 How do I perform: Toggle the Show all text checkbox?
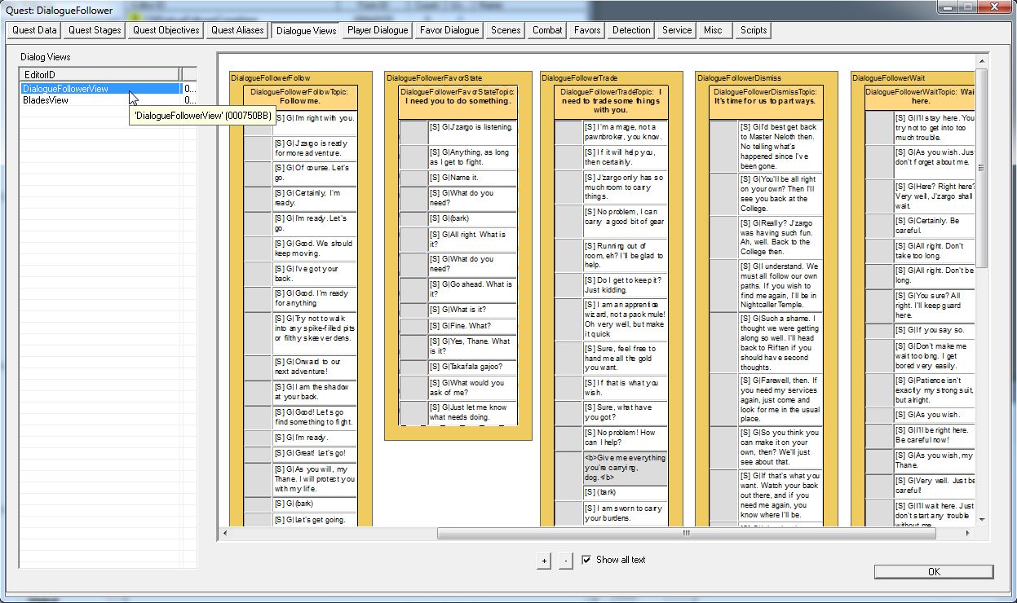pyautogui.click(x=586, y=560)
